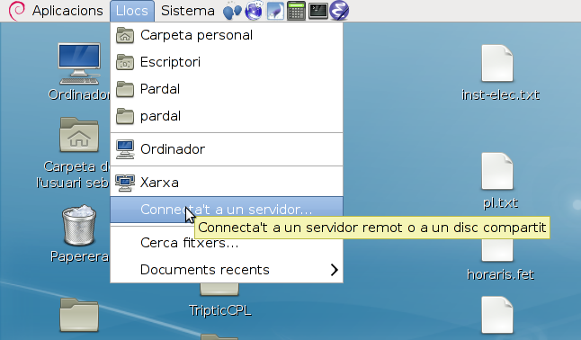This screenshot has height=340, width=581.
Task: Choose Escriptori from the Llocs menu
Action: [227, 62]
